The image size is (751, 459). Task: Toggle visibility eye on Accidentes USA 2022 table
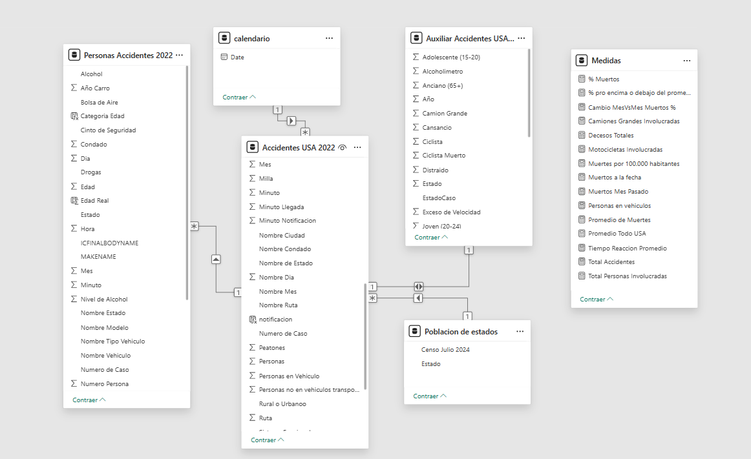343,148
